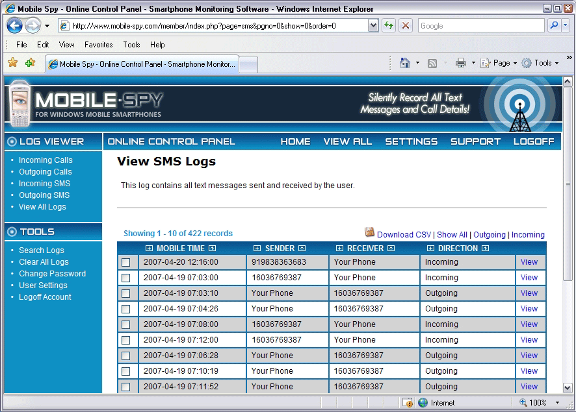Viewport: 576px width, 412px height.
Task: Open the File menu
Action: click(x=21, y=45)
